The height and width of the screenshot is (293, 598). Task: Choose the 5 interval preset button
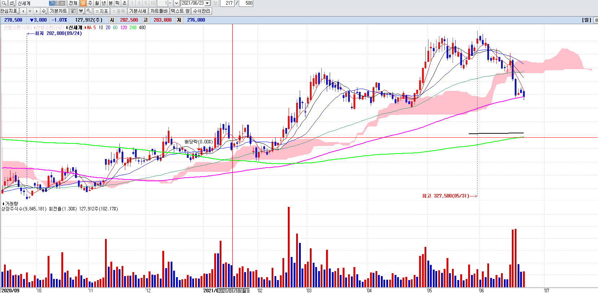pos(146,3)
